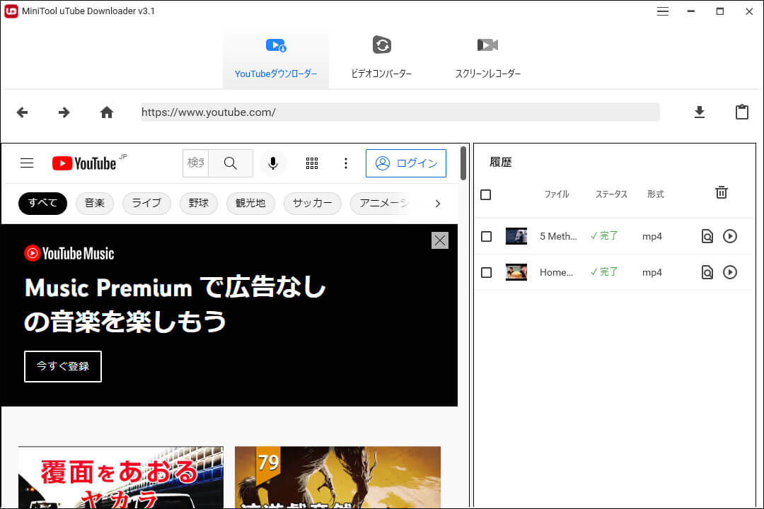Image resolution: width=764 pixels, height=509 pixels.
Task: Click the YouTube search magnifier button
Action: click(x=231, y=163)
